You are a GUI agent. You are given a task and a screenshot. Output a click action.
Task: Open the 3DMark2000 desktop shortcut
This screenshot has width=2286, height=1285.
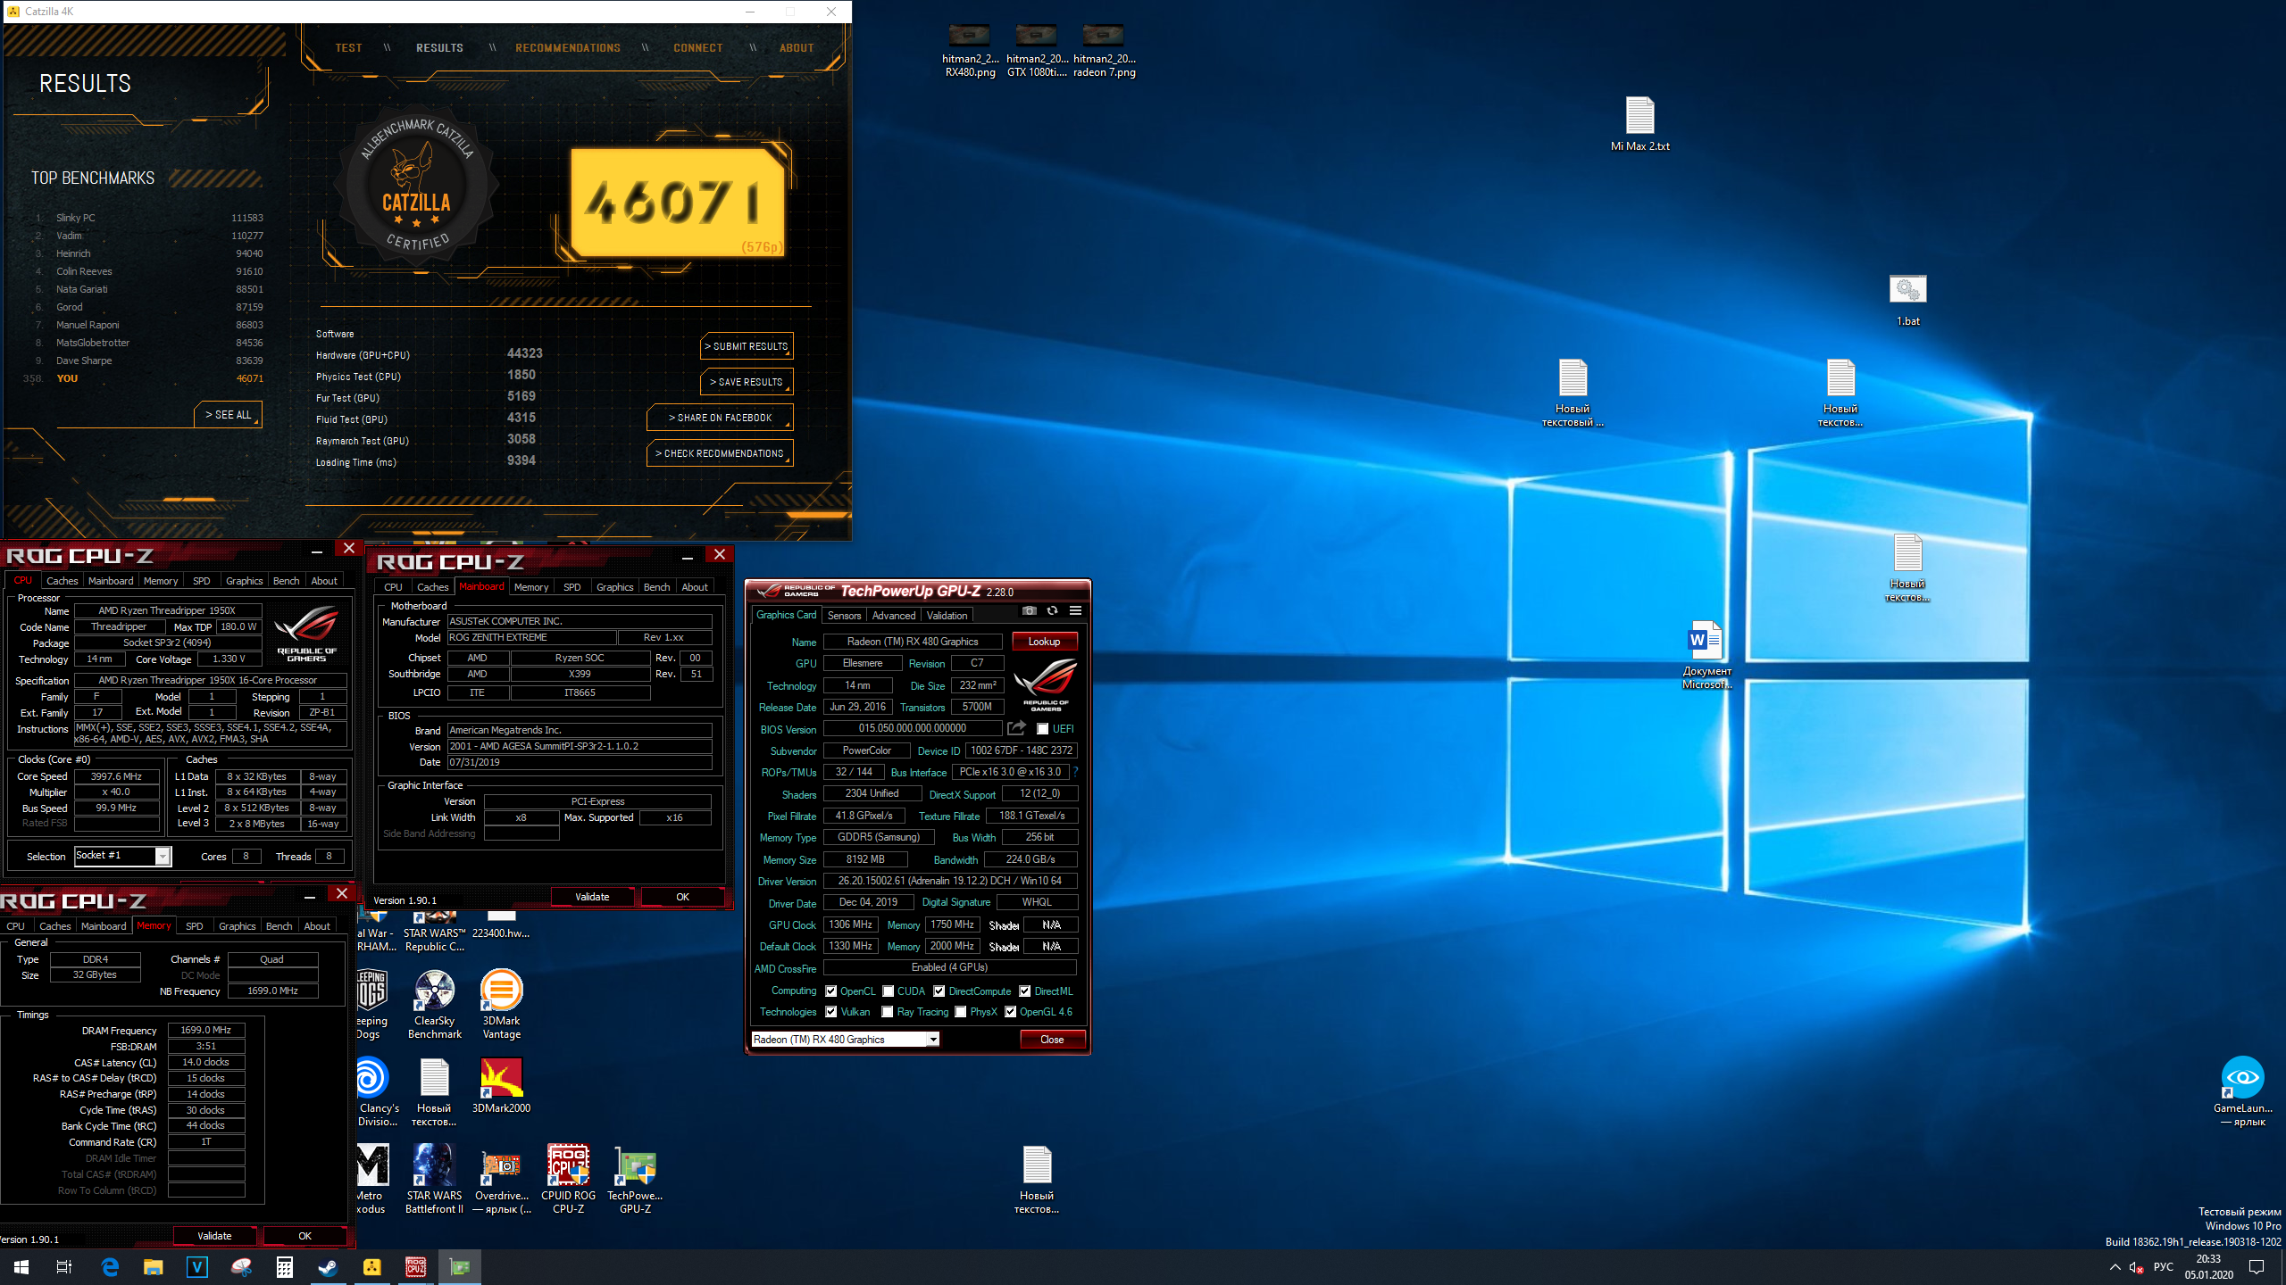[x=501, y=1085]
